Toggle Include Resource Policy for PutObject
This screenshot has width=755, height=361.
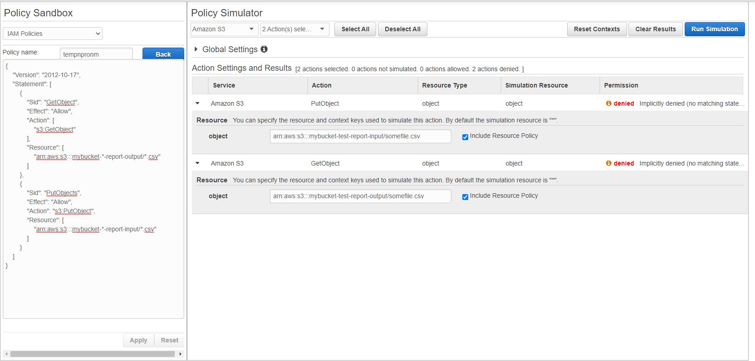tap(465, 137)
